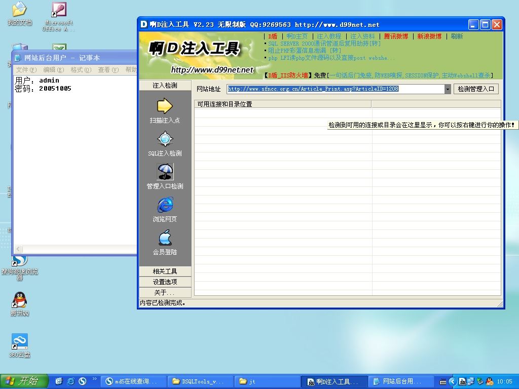This screenshot has width=519, height=389.
Task: Click the SQL tray icon
Action: click(x=462, y=381)
